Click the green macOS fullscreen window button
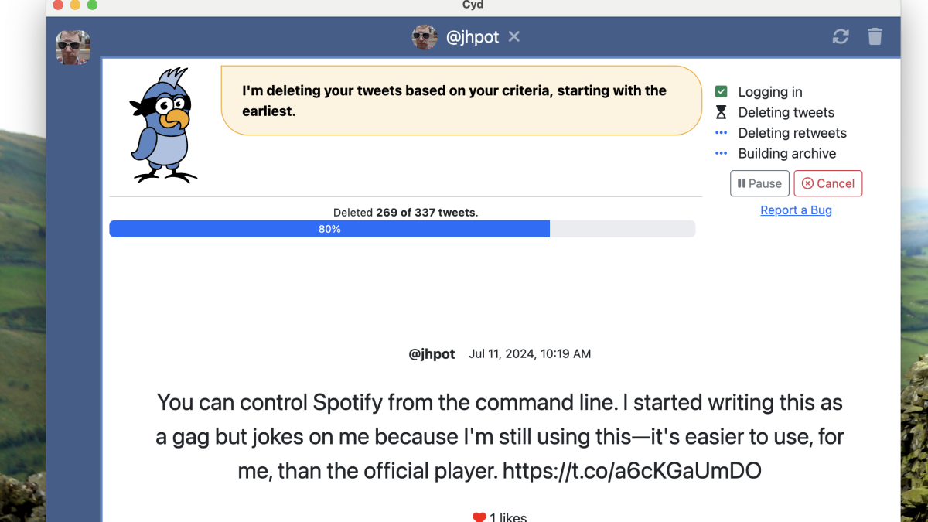Viewport: 928px width, 522px height. (92, 5)
